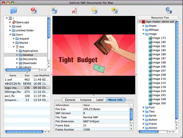Viewport: 183px width, 138px height.
Task: Click the test home folder icon
Action: coord(17,47)
